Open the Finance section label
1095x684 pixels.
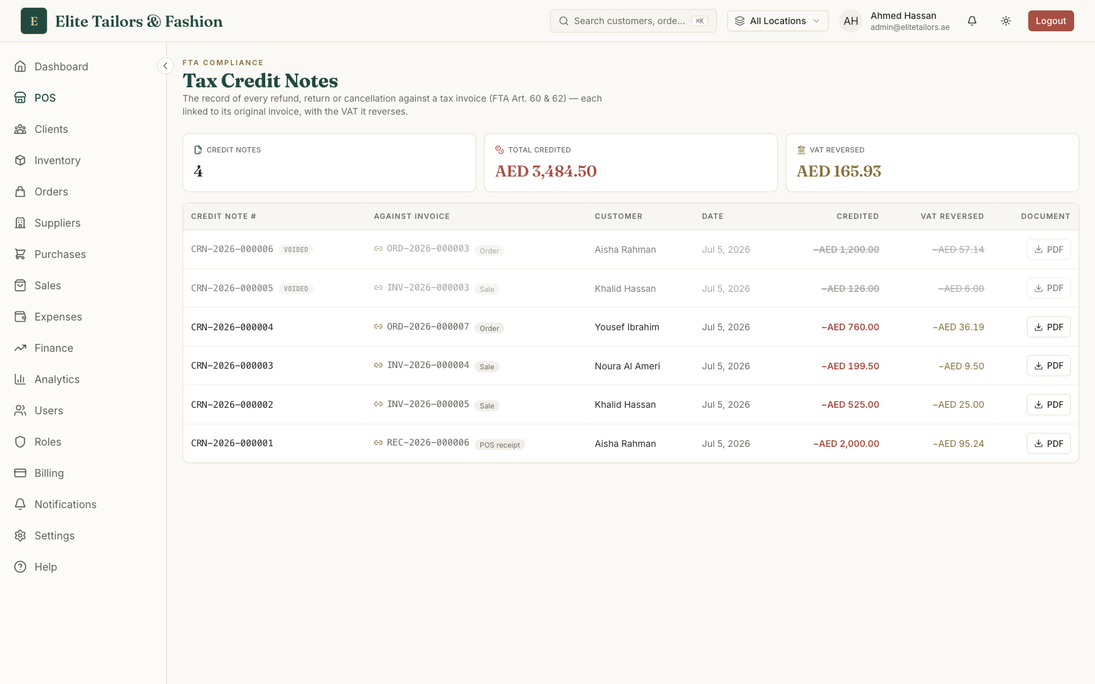coord(53,348)
